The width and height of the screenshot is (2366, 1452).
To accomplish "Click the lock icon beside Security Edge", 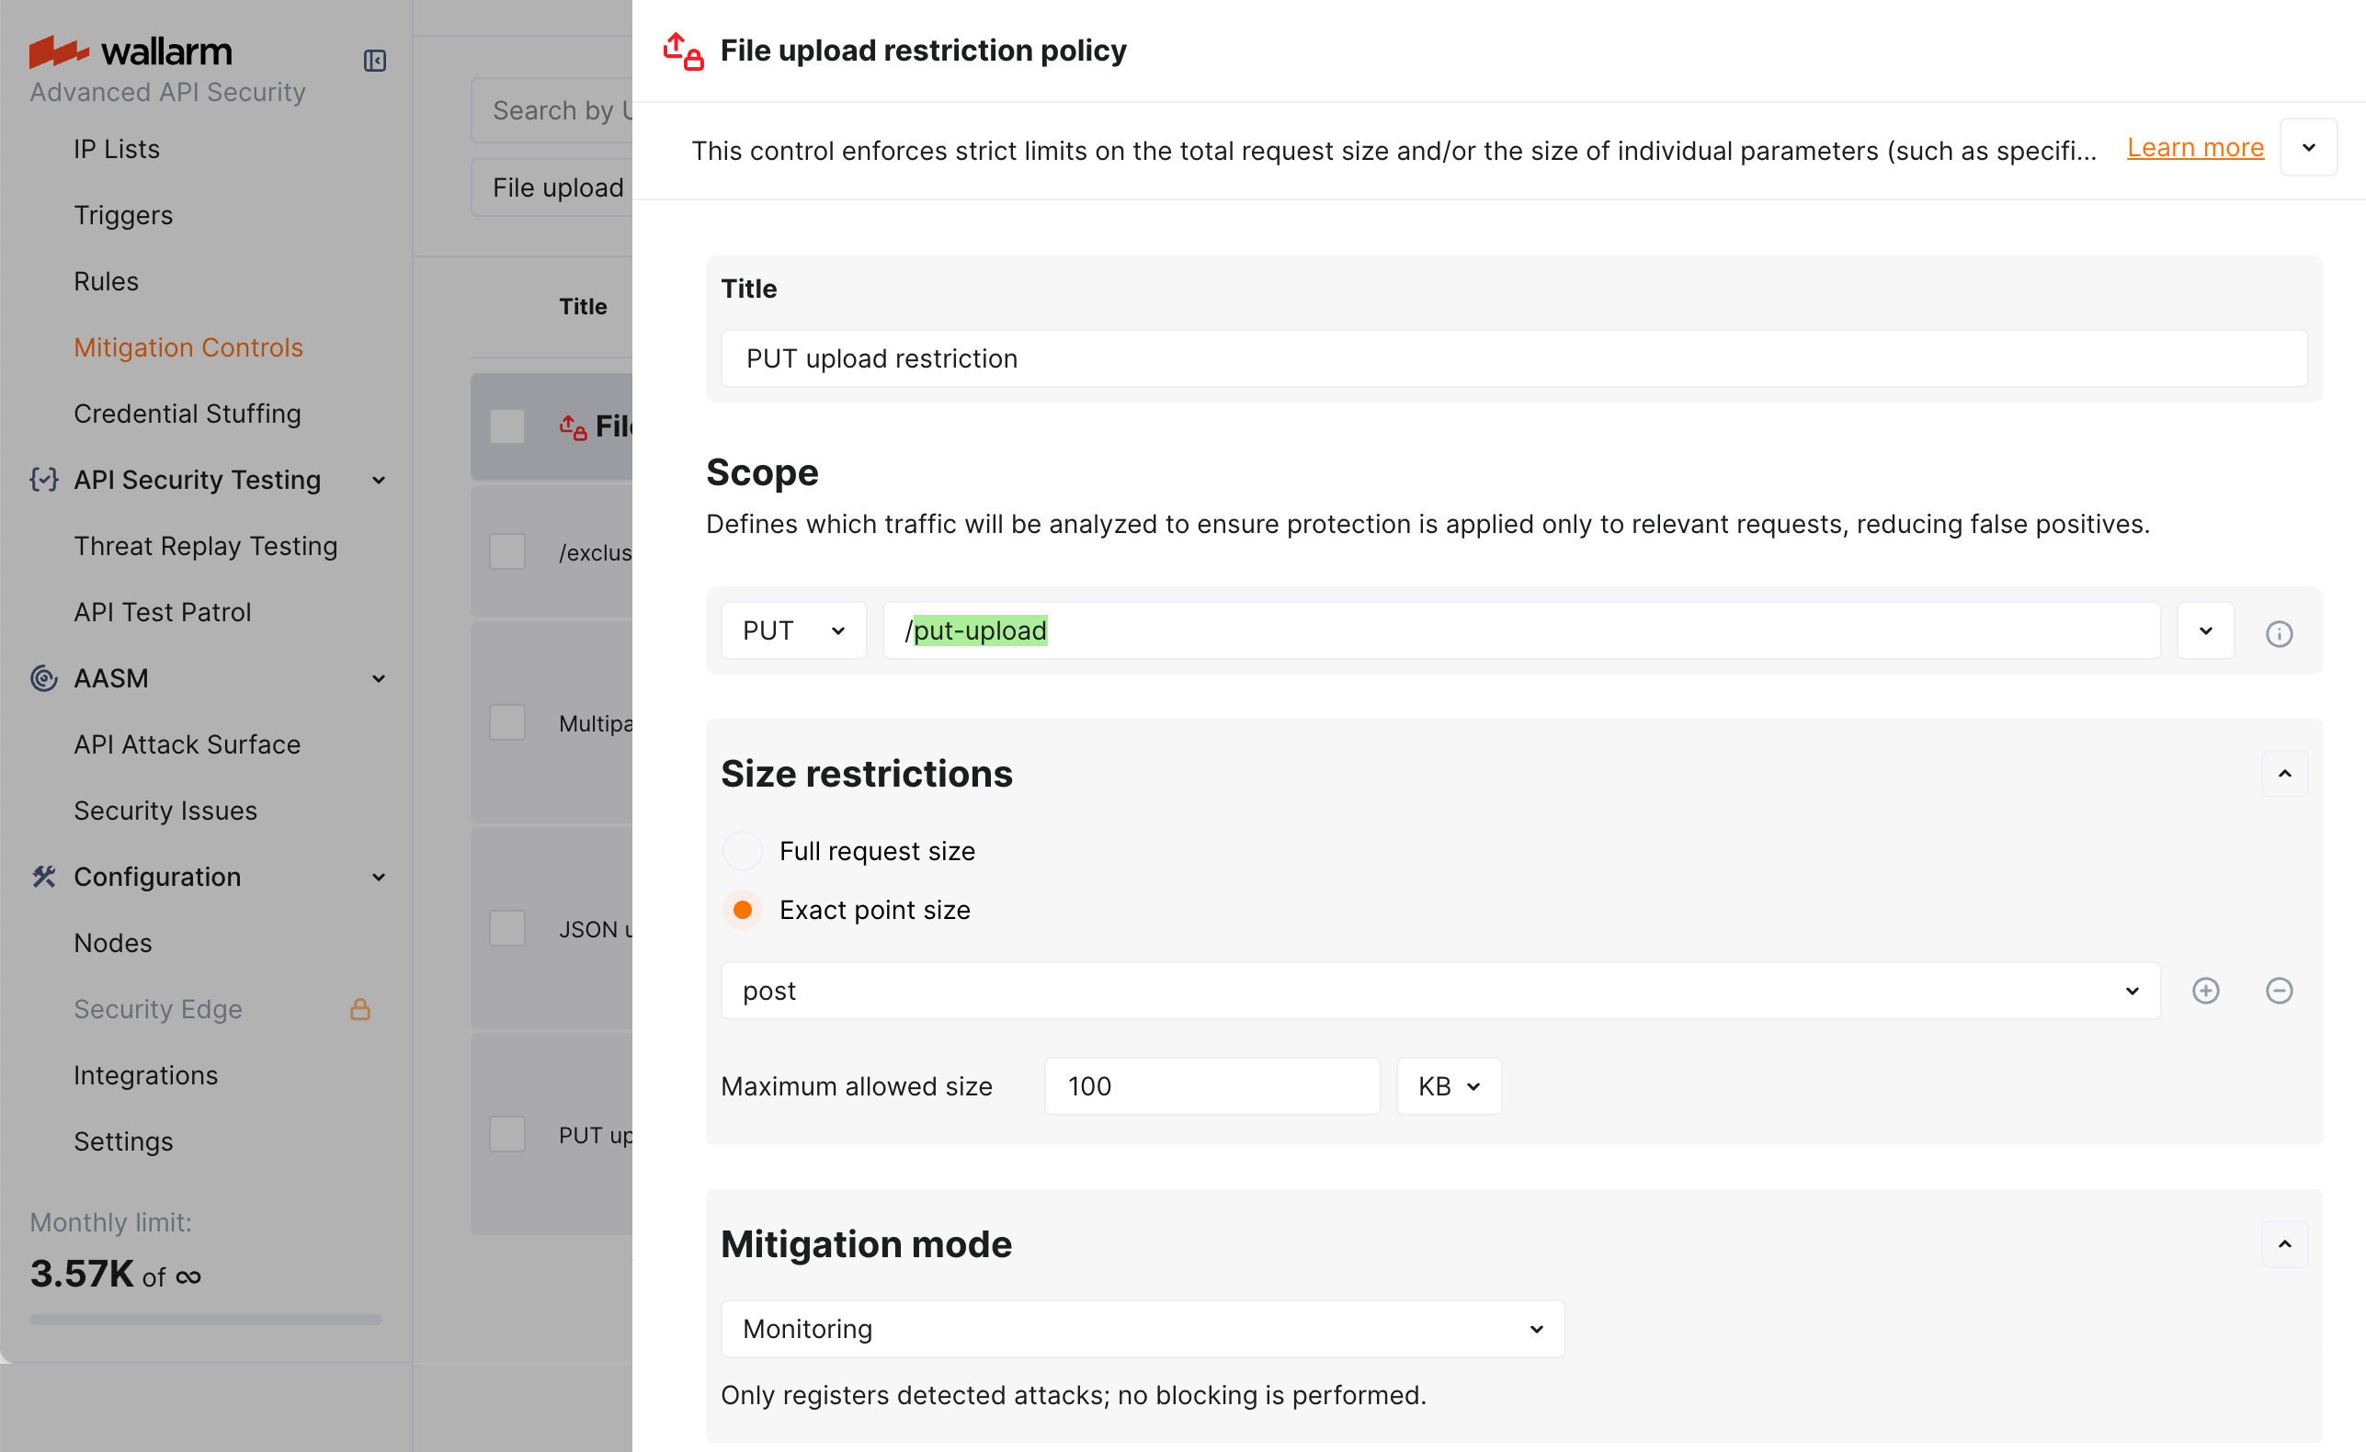I will click(x=362, y=1009).
